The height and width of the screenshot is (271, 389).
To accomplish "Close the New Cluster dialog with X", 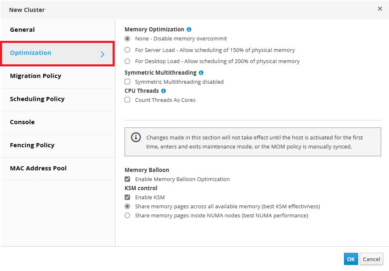I will tap(380, 9).
